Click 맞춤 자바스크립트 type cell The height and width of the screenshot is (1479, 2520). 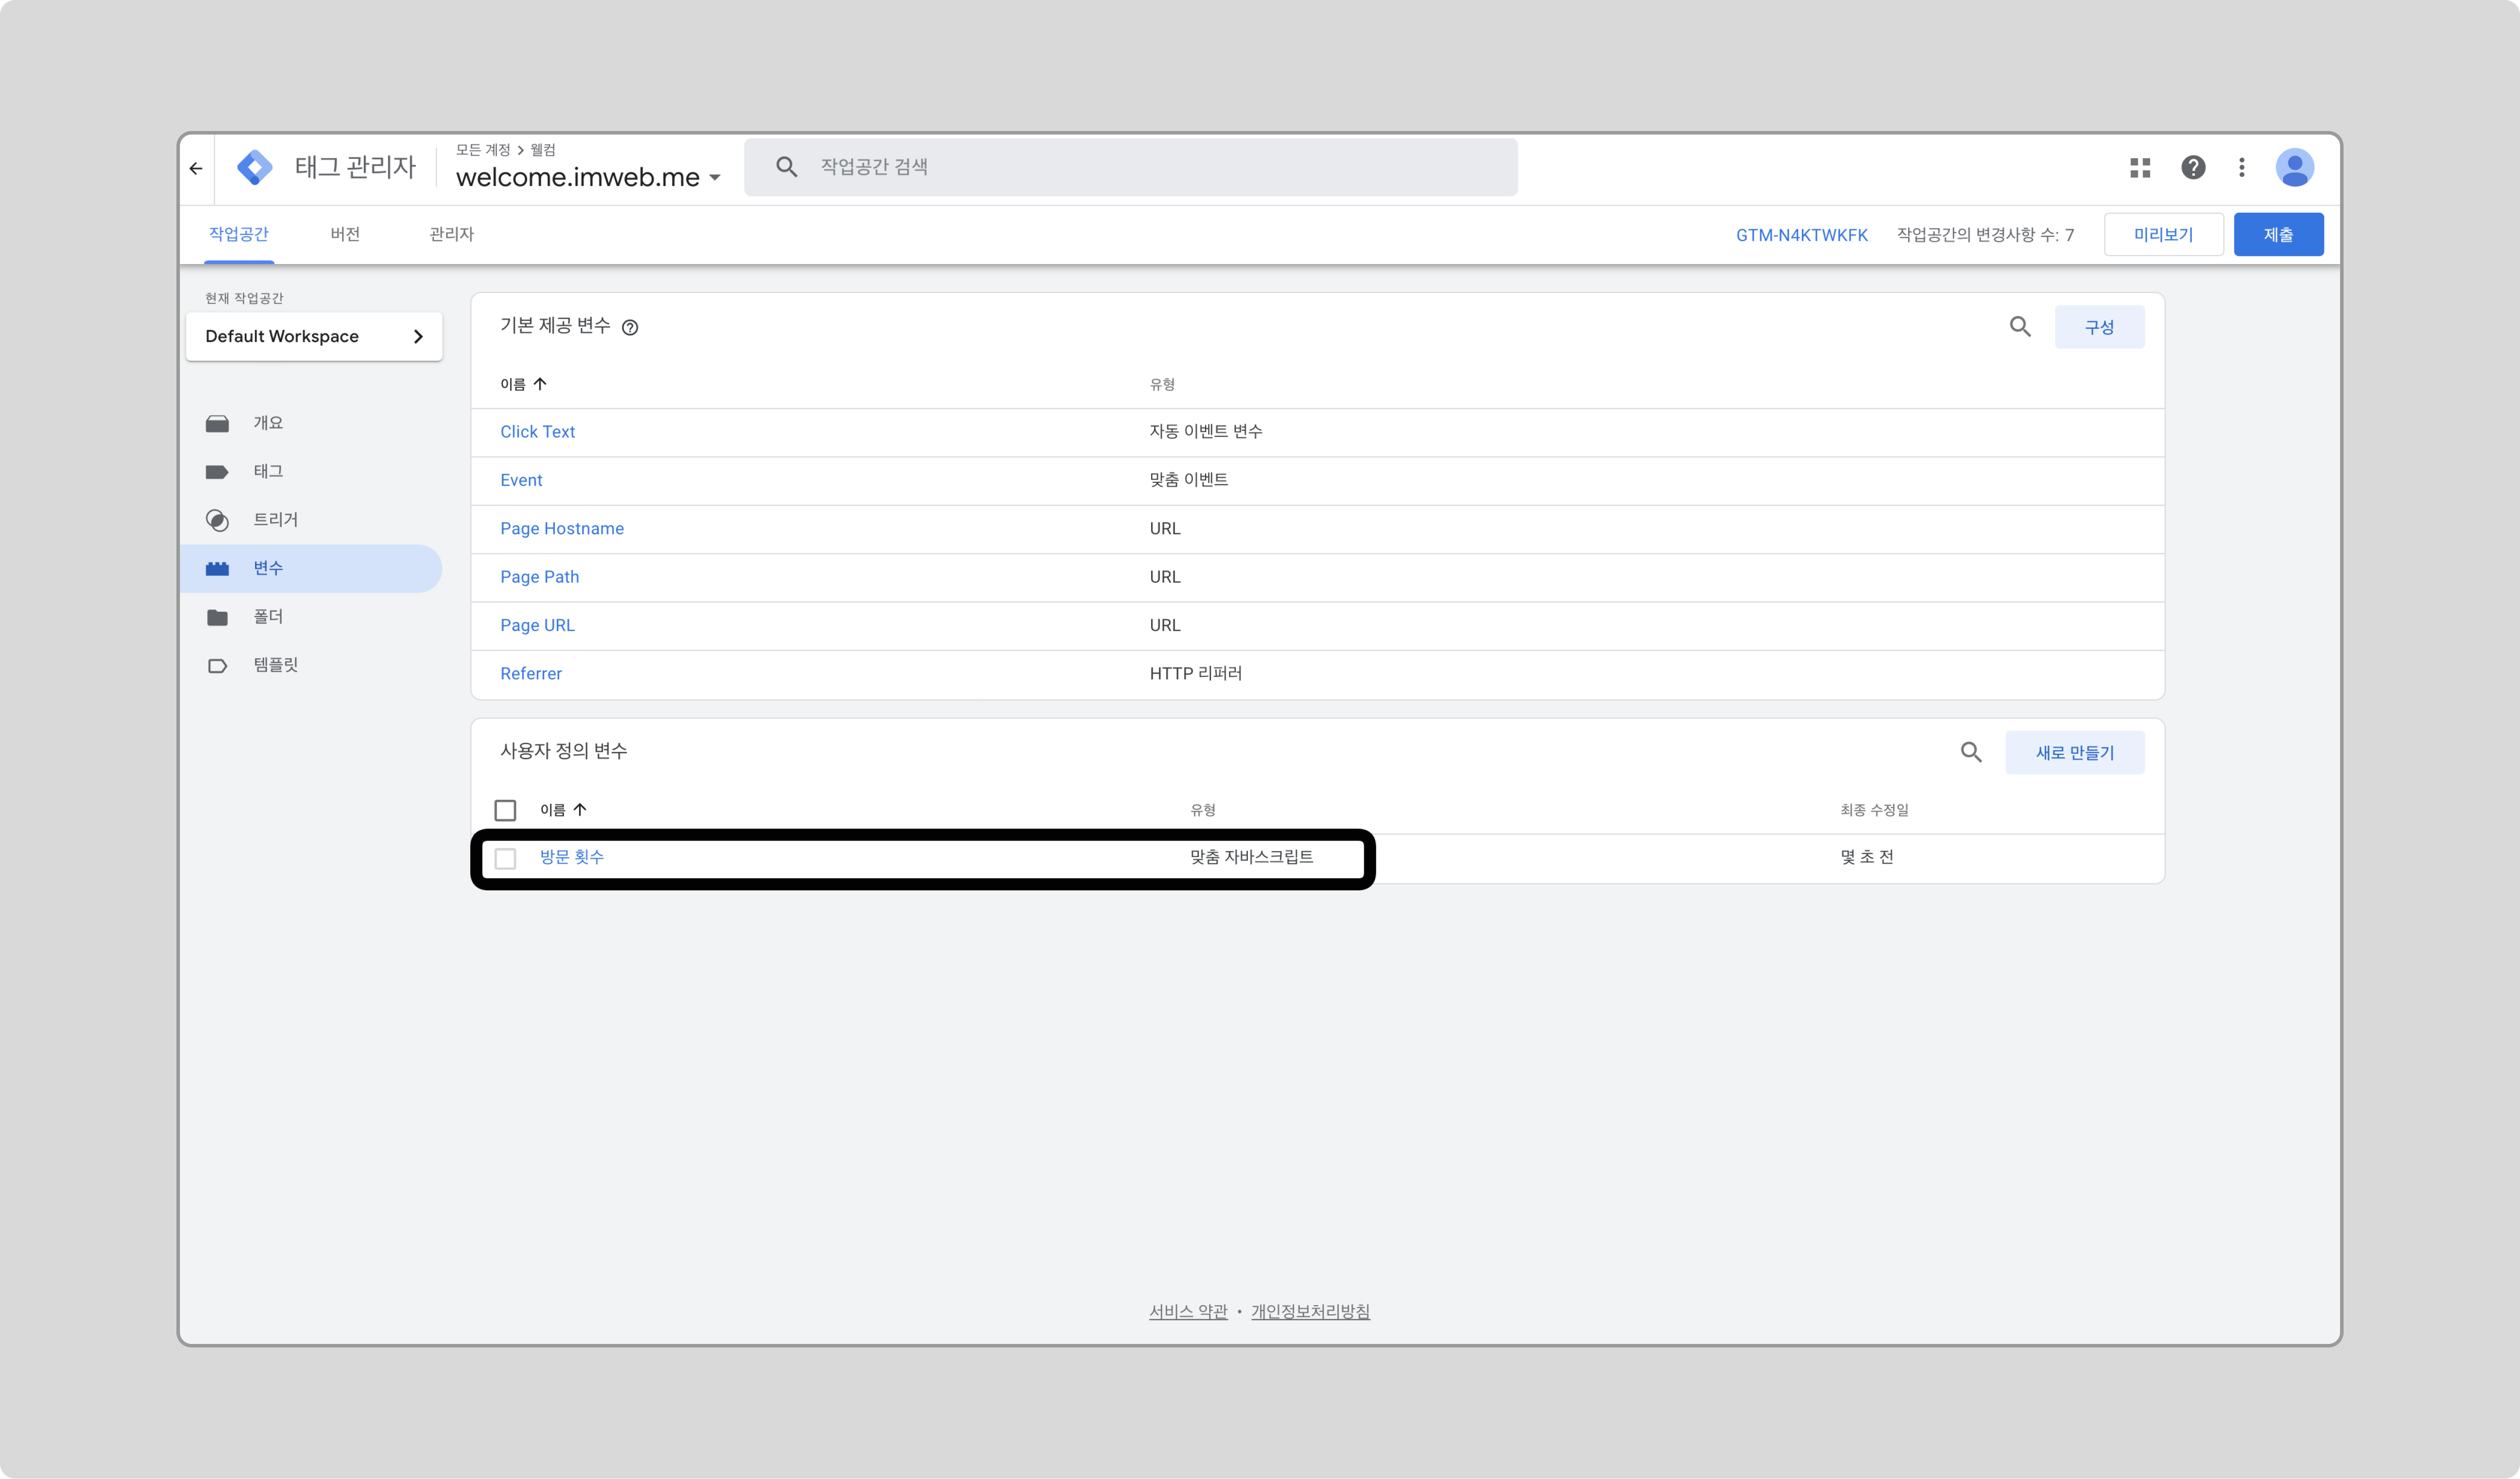[1251, 857]
